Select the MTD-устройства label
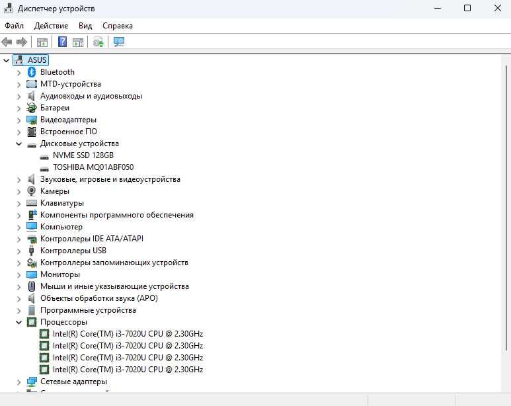Screen dimensions: 511x406 70,84
